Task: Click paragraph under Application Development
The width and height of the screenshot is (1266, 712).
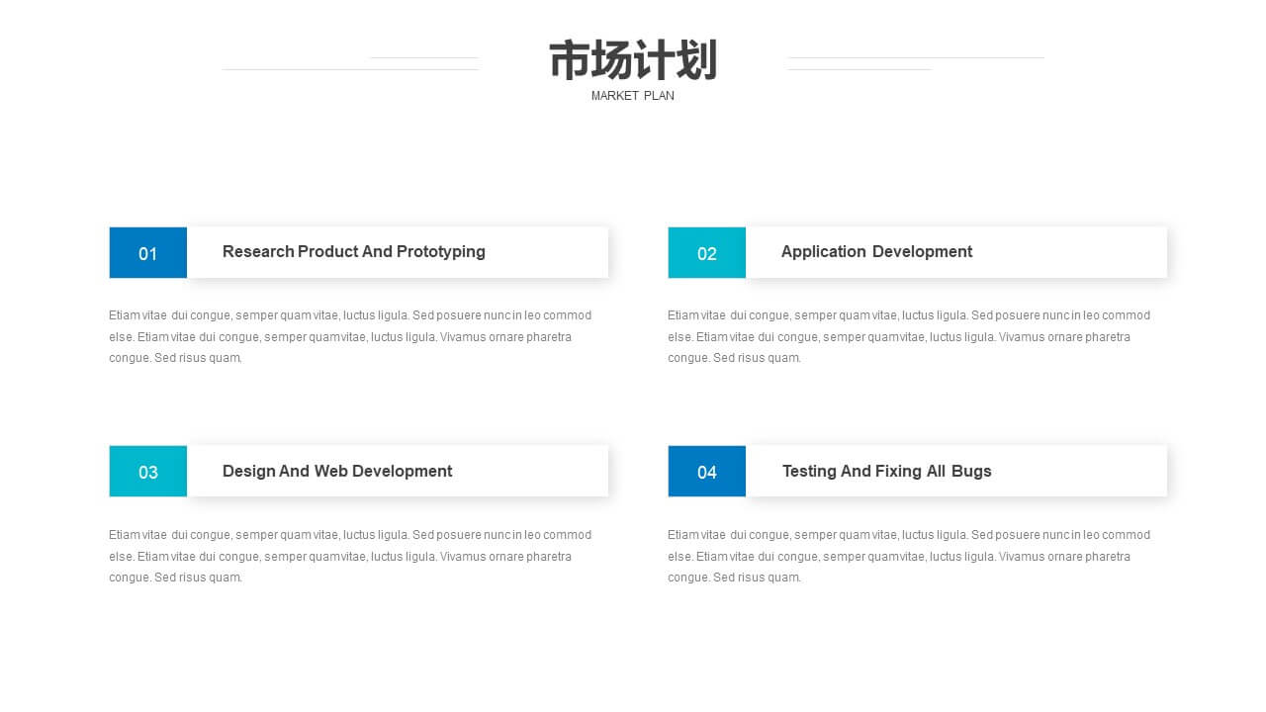Action: 909,336
